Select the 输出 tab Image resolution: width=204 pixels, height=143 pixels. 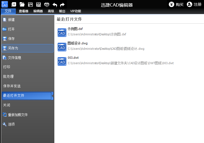coord(62,11)
